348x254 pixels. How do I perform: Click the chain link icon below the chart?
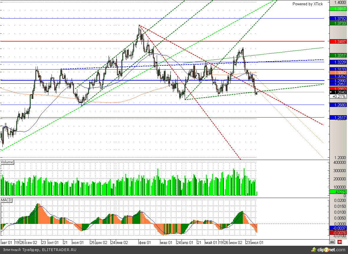click(x=332, y=242)
